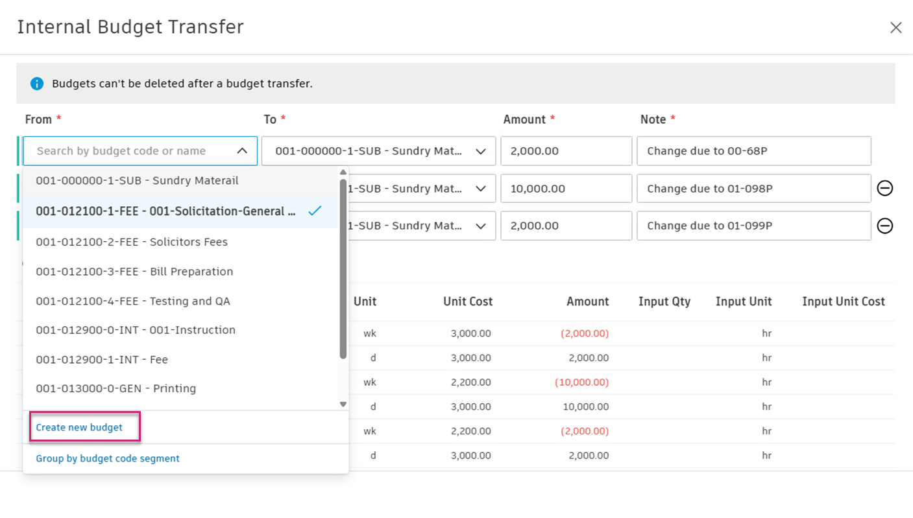Pick 001-012100-4-FEE Testing and QA
Image resolution: width=913 pixels, height=518 pixels.
point(180,301)
